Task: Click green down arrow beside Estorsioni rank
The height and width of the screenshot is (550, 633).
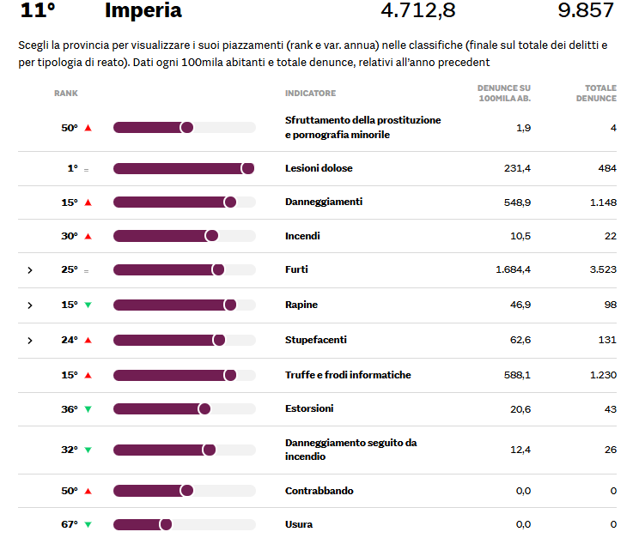Action: pyautogui.click(x=88, y=409)
